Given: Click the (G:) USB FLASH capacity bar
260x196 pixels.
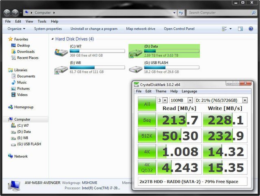Looking at the screenshot, I should (x=171, y=67).
